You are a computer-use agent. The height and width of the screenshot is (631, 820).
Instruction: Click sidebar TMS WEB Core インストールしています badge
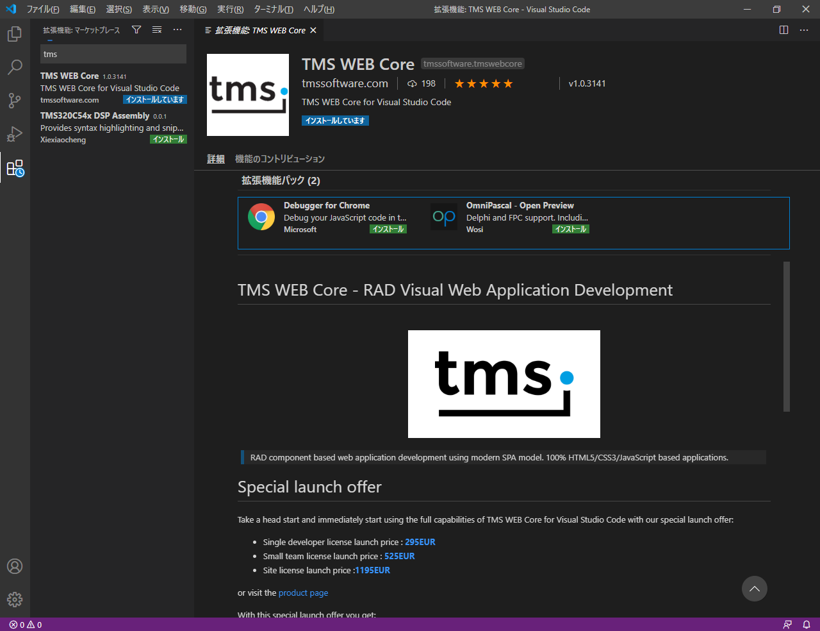(x=155, y=99)
